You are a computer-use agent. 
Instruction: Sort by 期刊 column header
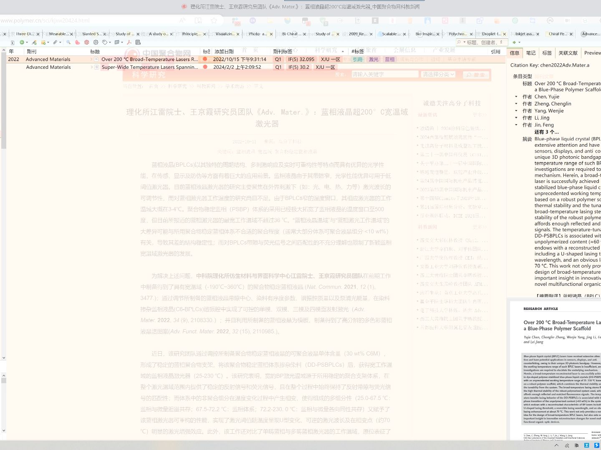(x=56, y=52)
